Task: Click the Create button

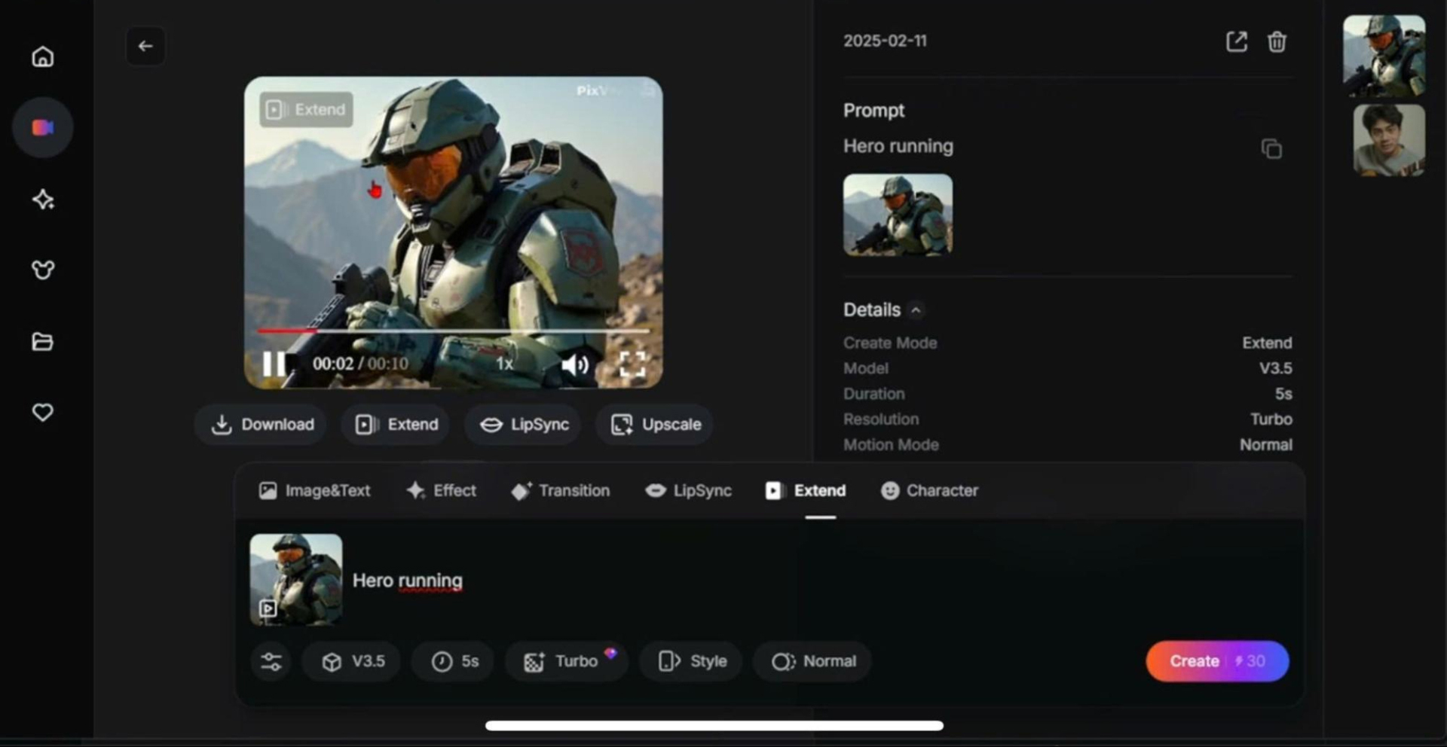Action: click(1216, 661)
